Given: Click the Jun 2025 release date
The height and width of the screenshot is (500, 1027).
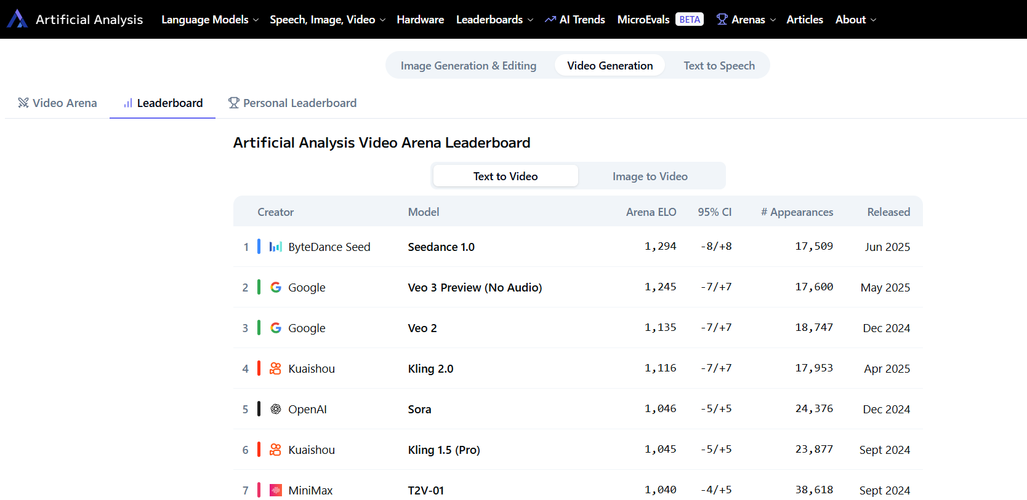Looking at the screenshot, I should tap(887, 247).
